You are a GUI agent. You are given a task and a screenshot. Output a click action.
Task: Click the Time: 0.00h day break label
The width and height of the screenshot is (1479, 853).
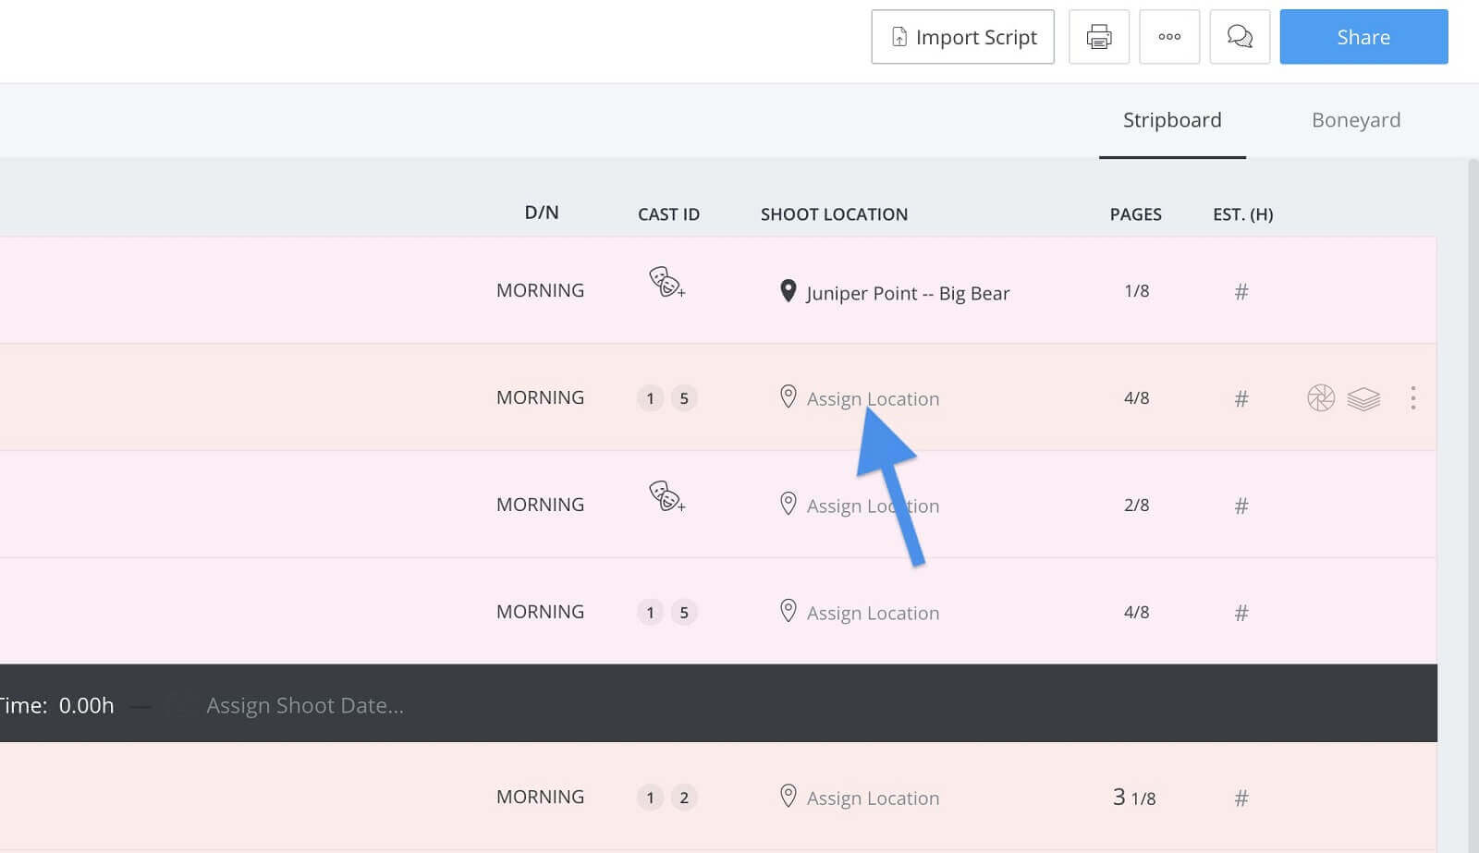57,705
